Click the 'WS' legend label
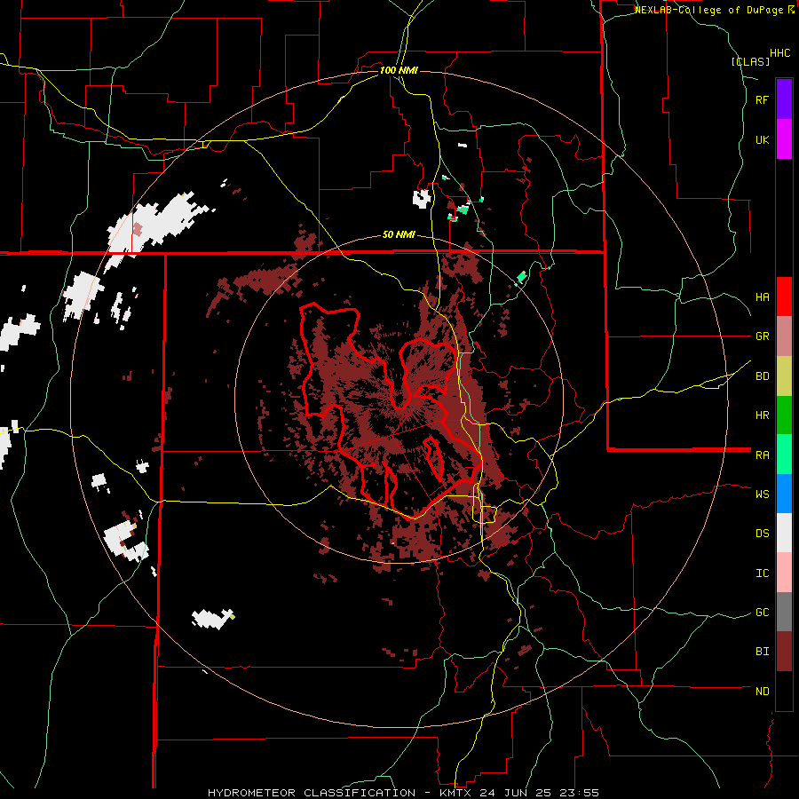The image size is (799, 799). pyautogui.click(x=762, y=494)
